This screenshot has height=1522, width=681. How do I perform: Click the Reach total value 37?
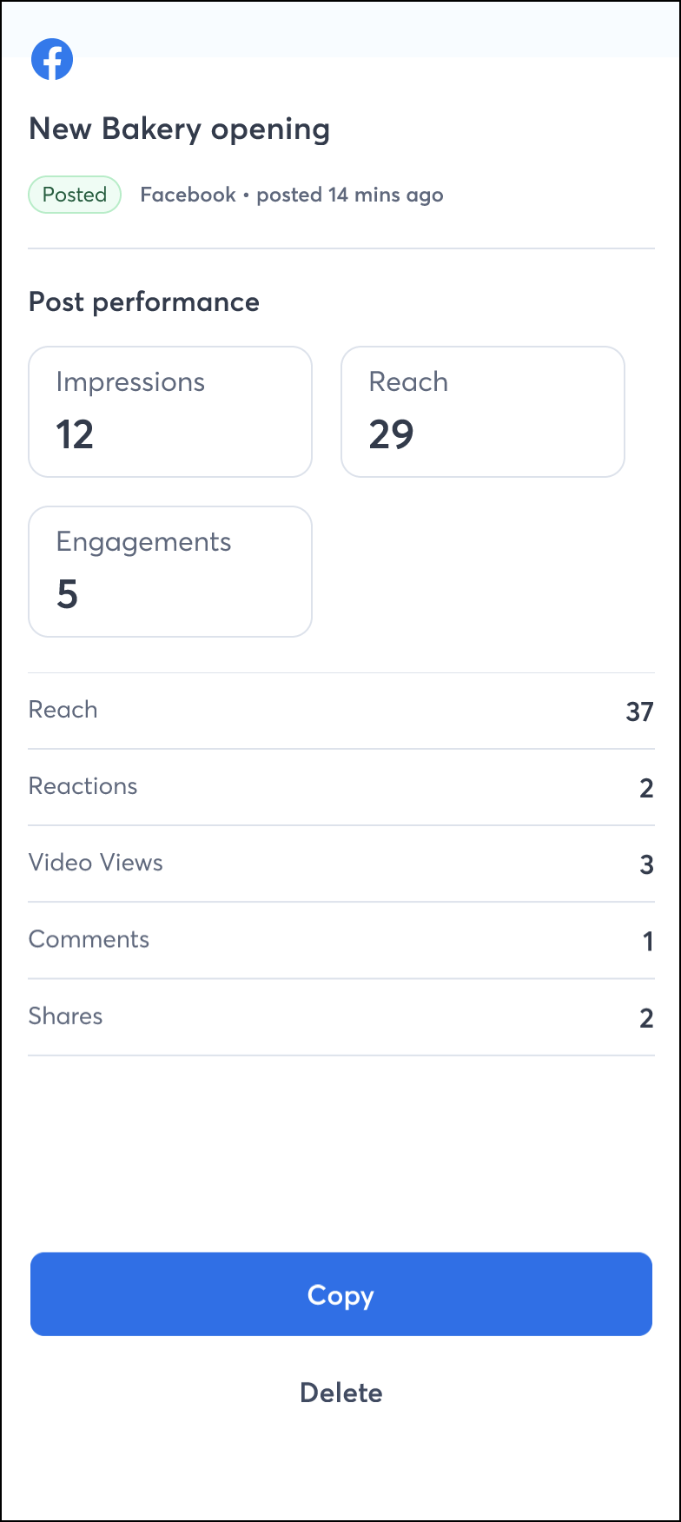tap(639, 711)
